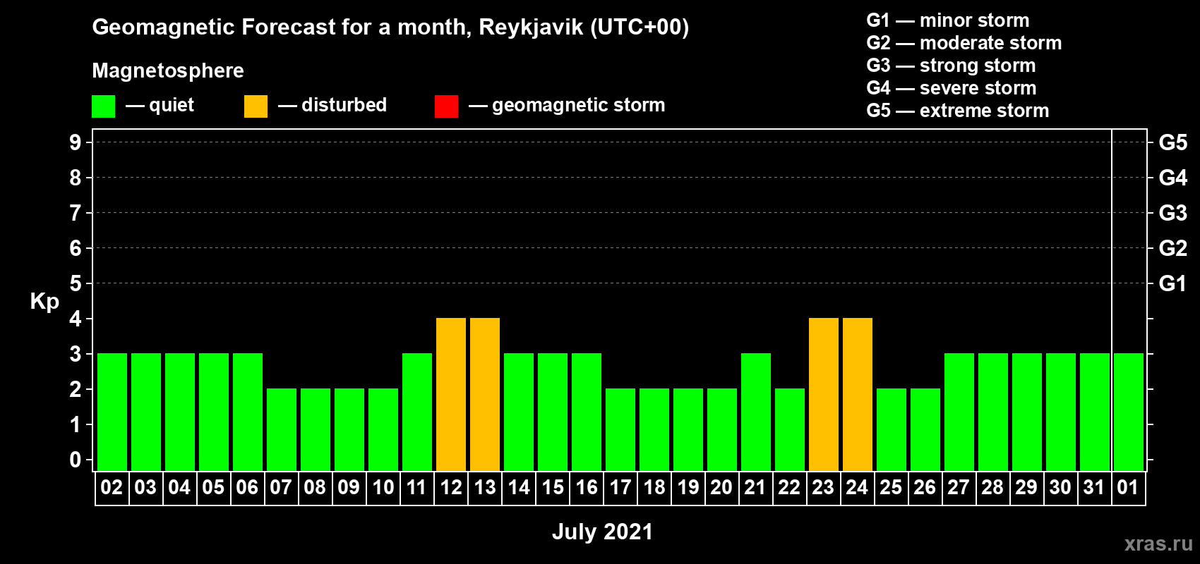The width and height of the screenshot is (1200, 564).
Task: Select the green bar above date 21
Action: click(756, 412)
